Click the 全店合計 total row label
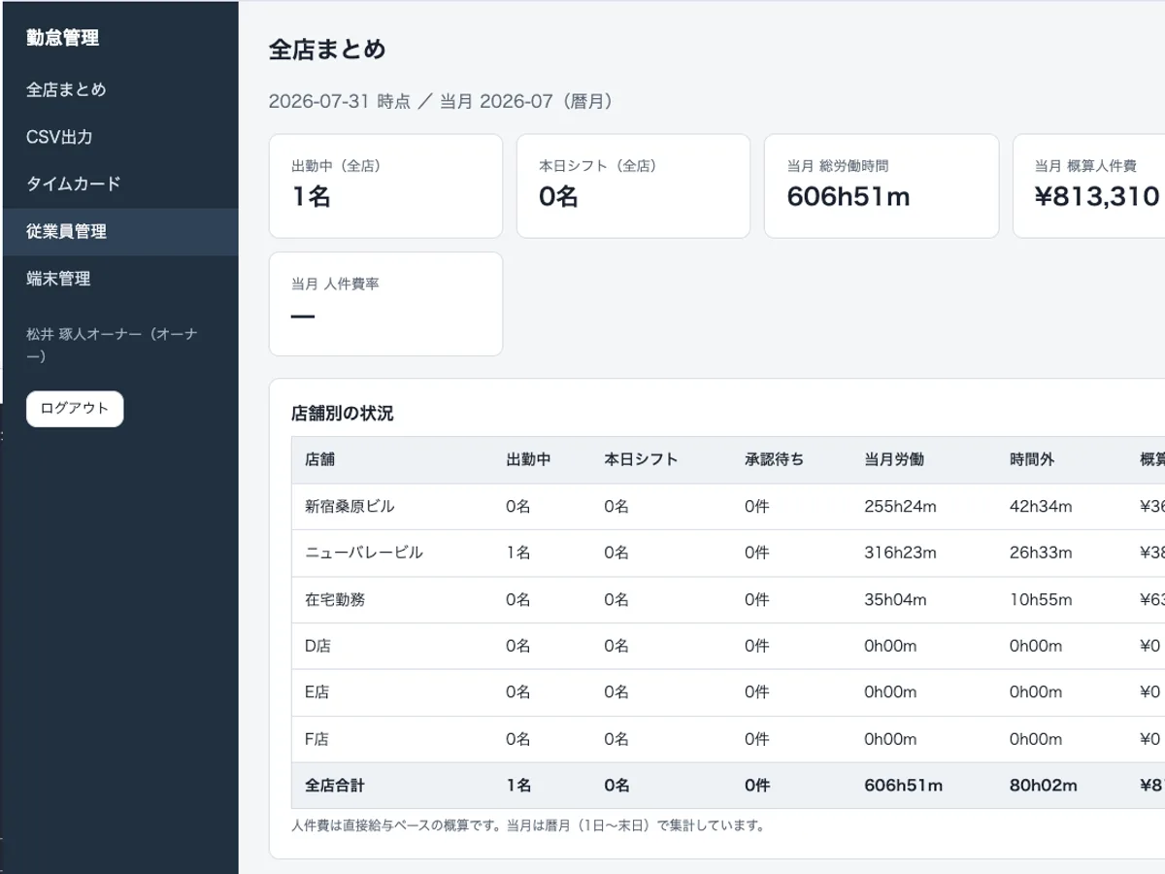The width and height of the screenshot is (1165, 874). (335, 786)
